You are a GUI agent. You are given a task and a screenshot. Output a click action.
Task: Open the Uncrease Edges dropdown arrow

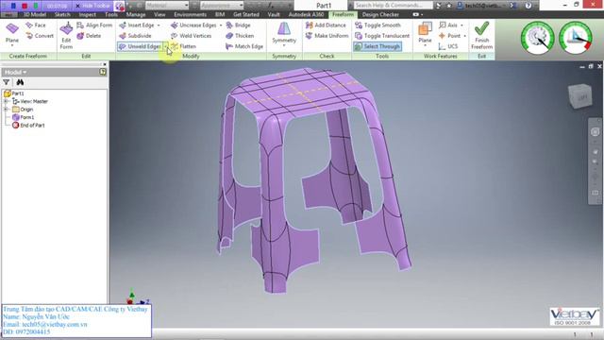(x=221, y=25)
